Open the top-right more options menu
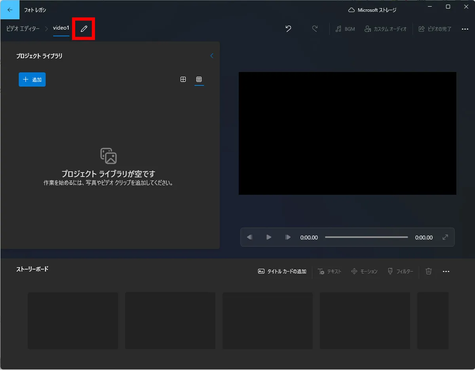Screen dimensions: 475x370 click(x=465, y=29)
